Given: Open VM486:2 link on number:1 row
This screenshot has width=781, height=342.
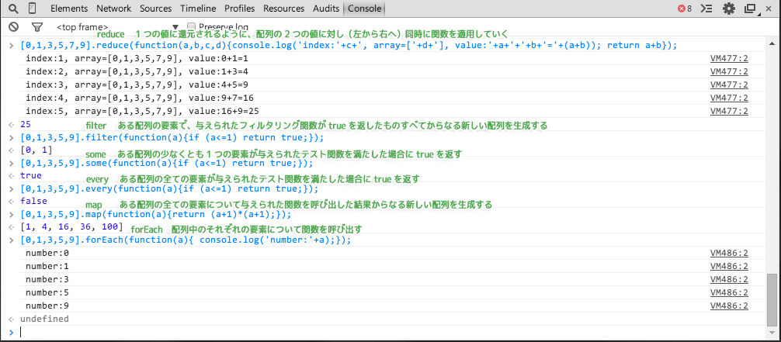Looking at the screenshot, I should (x=729, y=266).
